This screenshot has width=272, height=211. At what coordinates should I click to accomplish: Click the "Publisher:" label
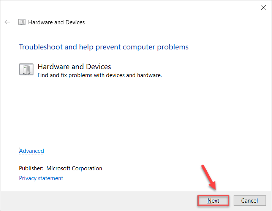[x=31, y=168]
